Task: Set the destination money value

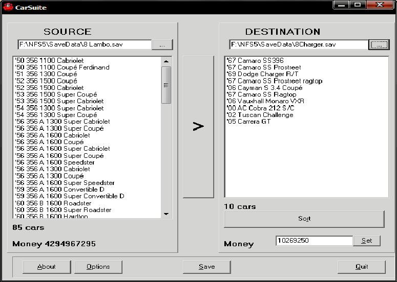Action: (367, 241)
